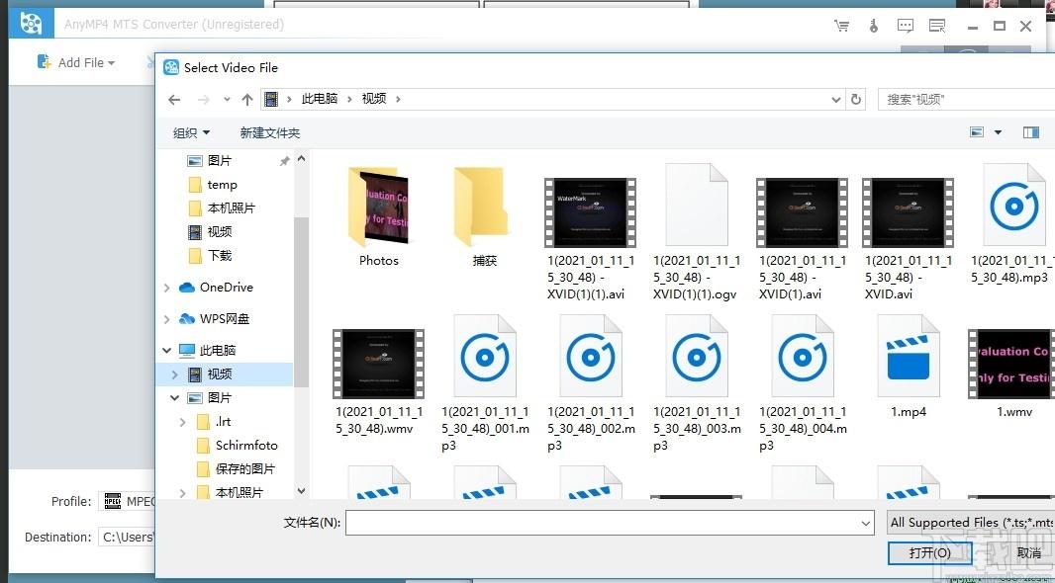Select XVID(1)(1).ogv file
Screen dimensions: 1055x583
pos(697,232)
